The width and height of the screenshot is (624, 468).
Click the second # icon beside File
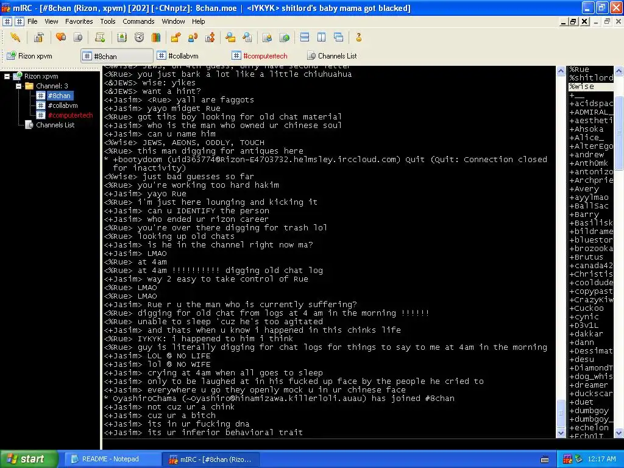click(19, 21)
